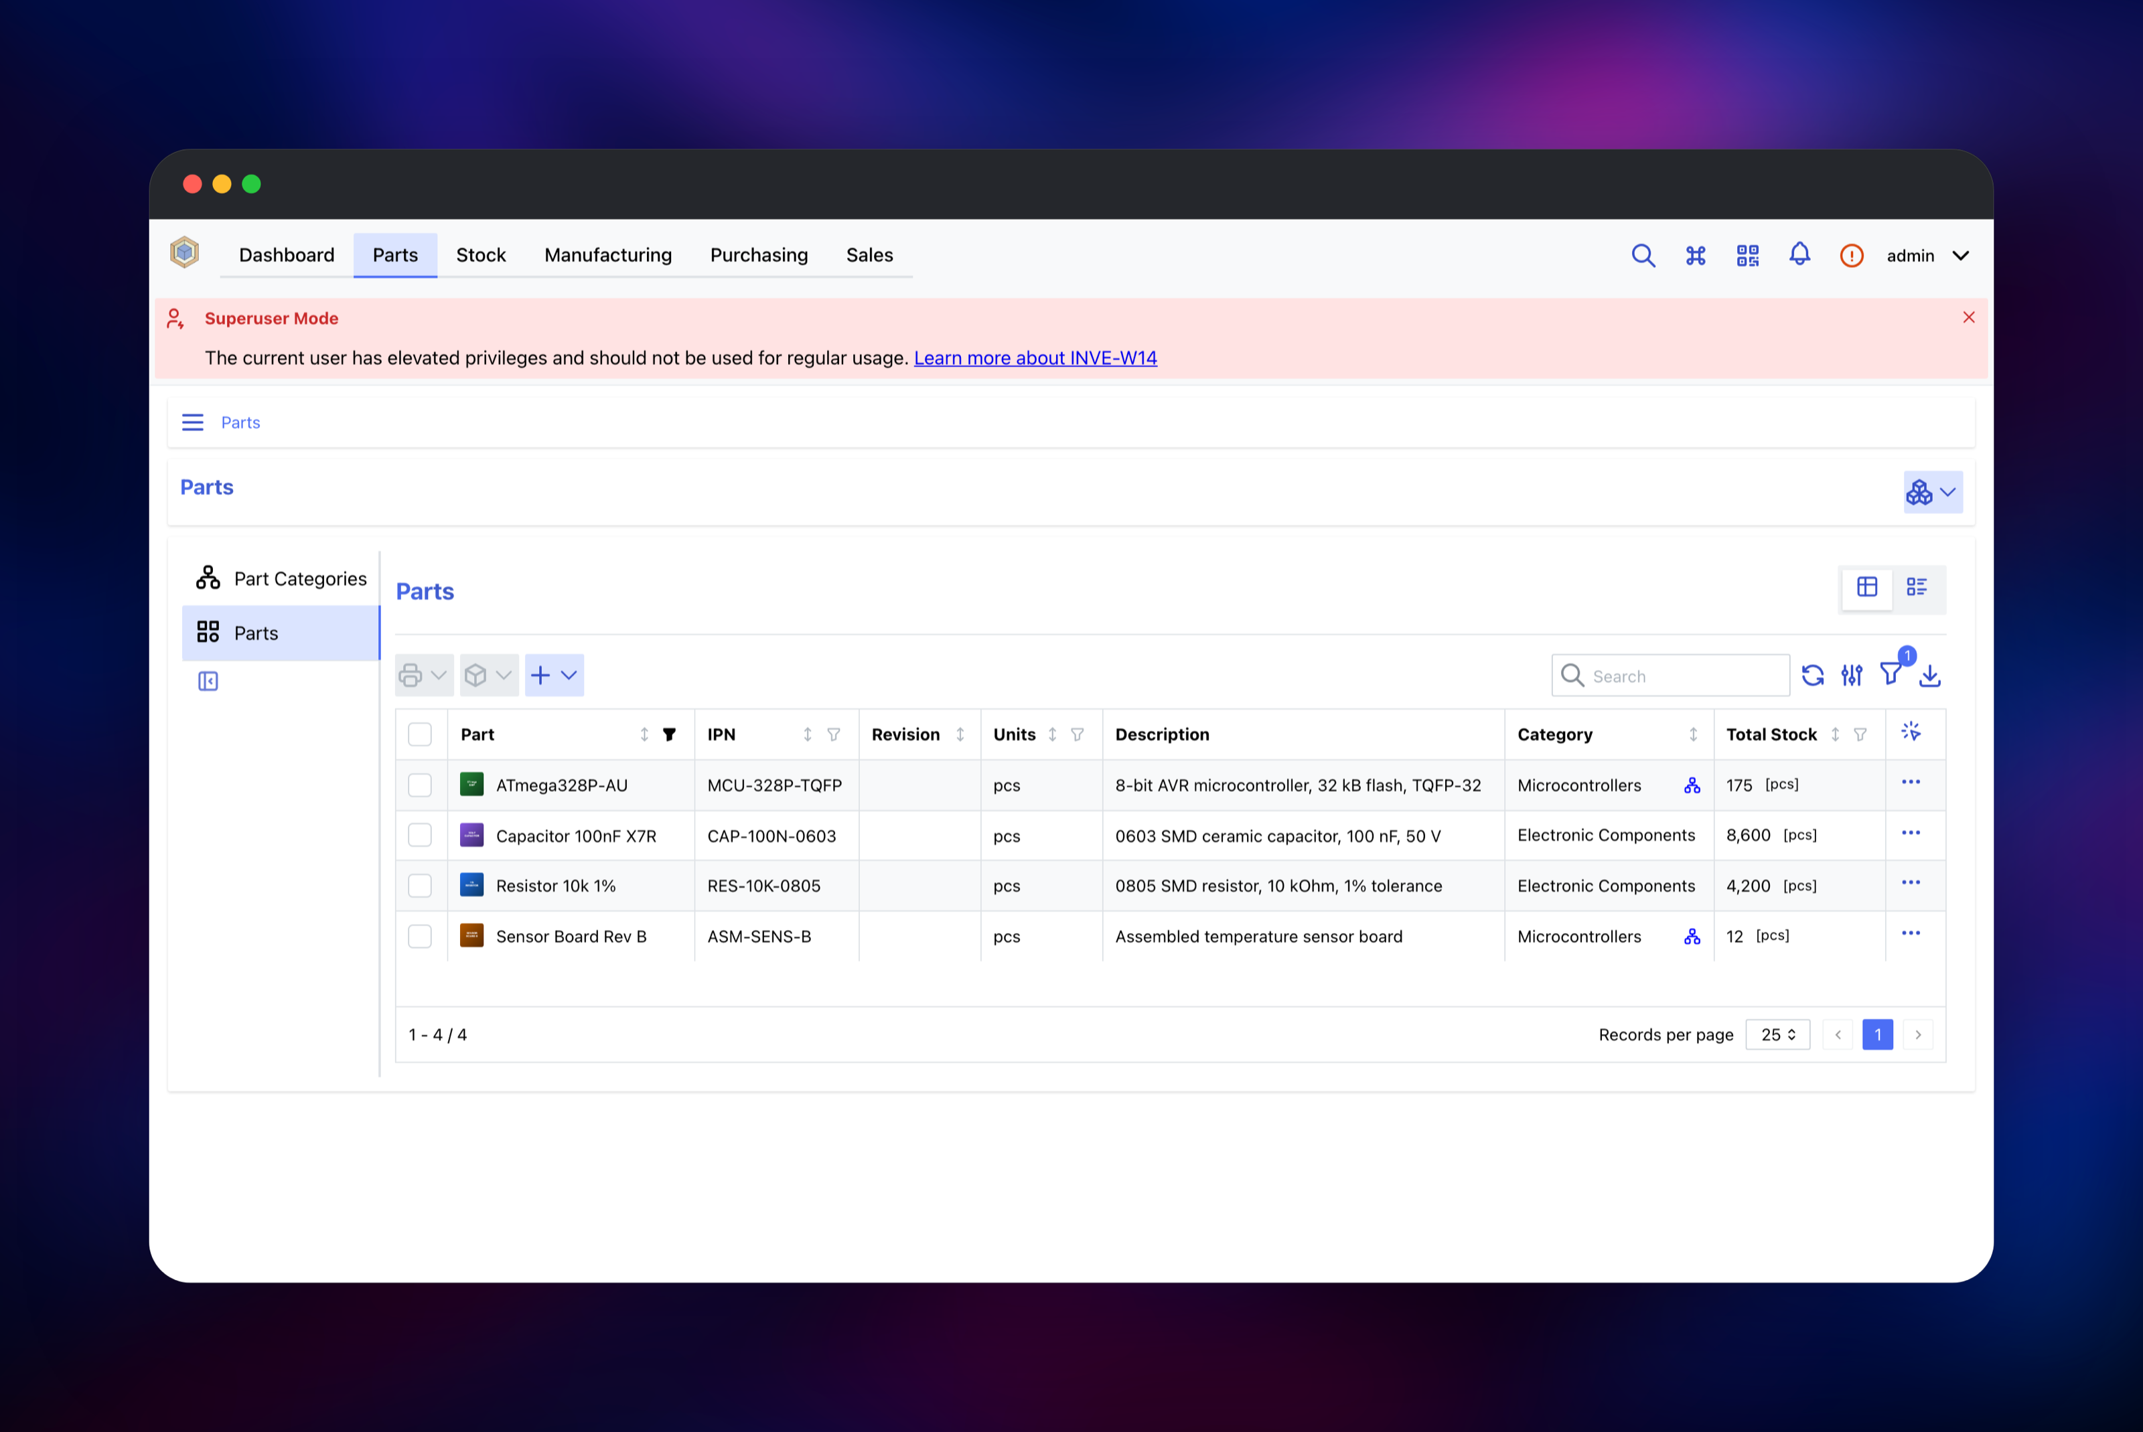
Task: Focus the parts Search field
Action: click(1670, 675)
